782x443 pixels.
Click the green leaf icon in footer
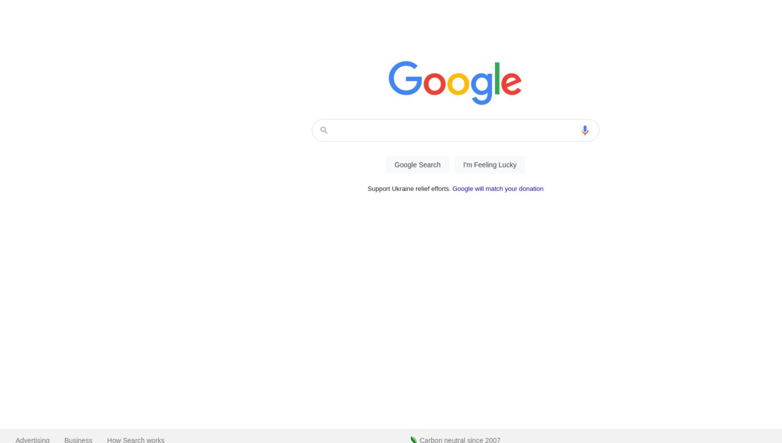pos(414,440)
